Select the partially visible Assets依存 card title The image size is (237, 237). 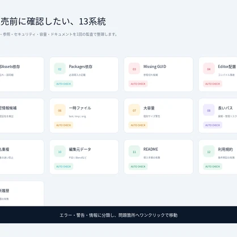click(x=10, y=67)
